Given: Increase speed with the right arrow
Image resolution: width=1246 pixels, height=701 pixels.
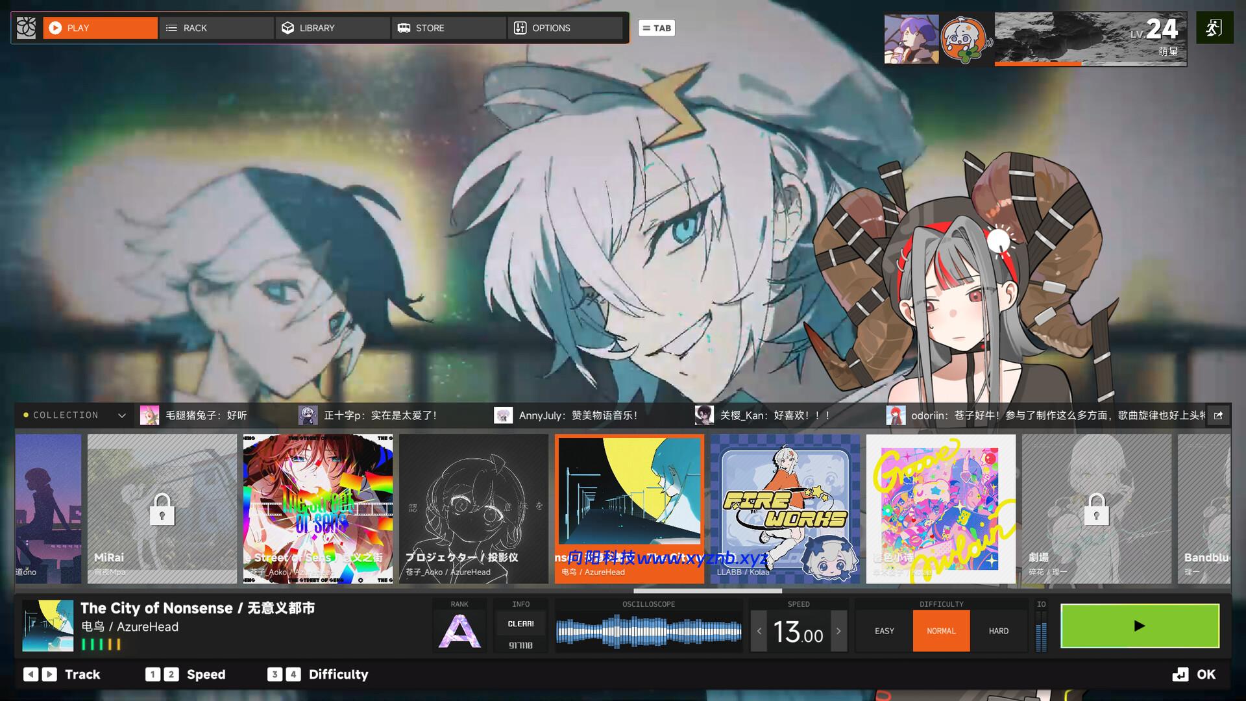Looking at the screenshot, I should pos(838,631).
